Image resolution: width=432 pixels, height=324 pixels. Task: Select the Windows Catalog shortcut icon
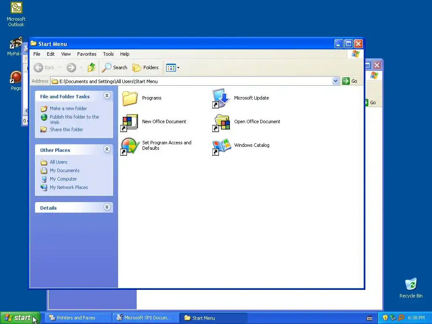coord(221,146)
